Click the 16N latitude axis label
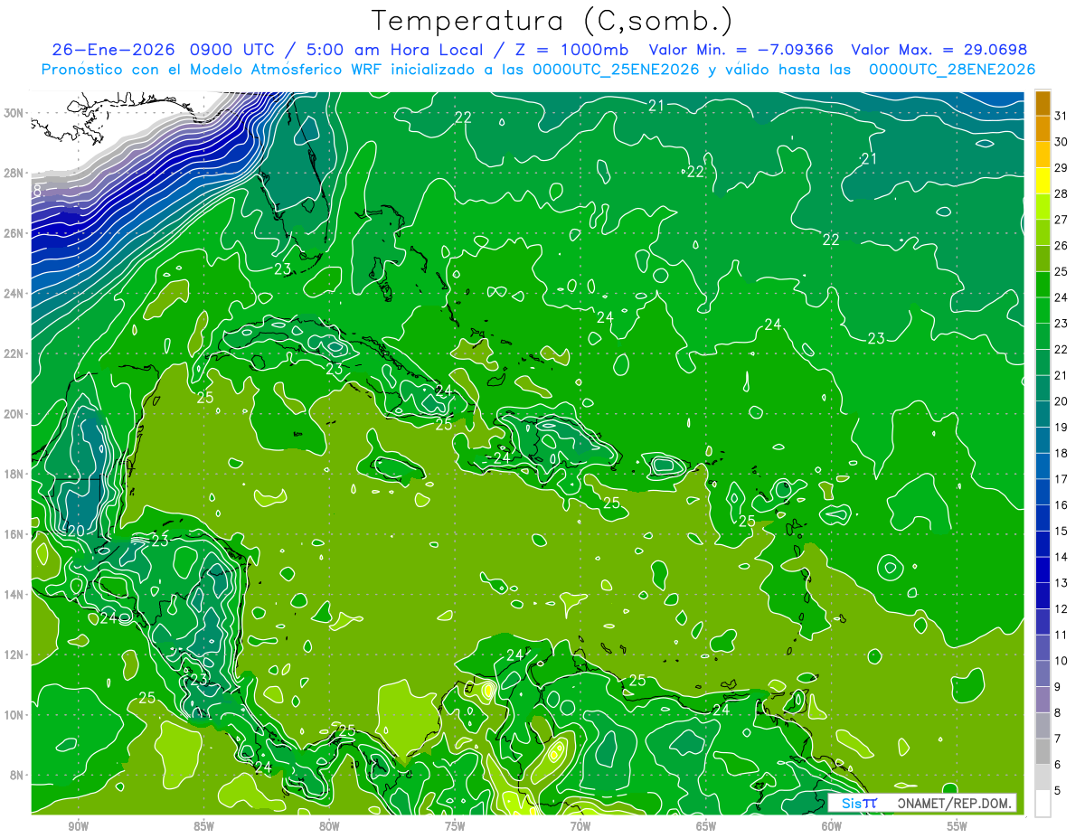1085x838 pixels. coord(15,534)
